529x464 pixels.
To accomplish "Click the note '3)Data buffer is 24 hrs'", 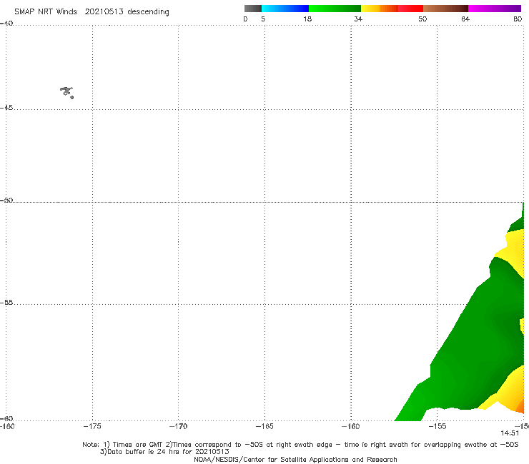I will click(x=164, y=452).
